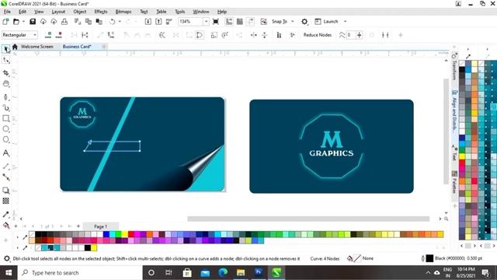The width and height of the screenshot is (497, 280).
Task: Click the Export icon
Action: tap(158, 22)
